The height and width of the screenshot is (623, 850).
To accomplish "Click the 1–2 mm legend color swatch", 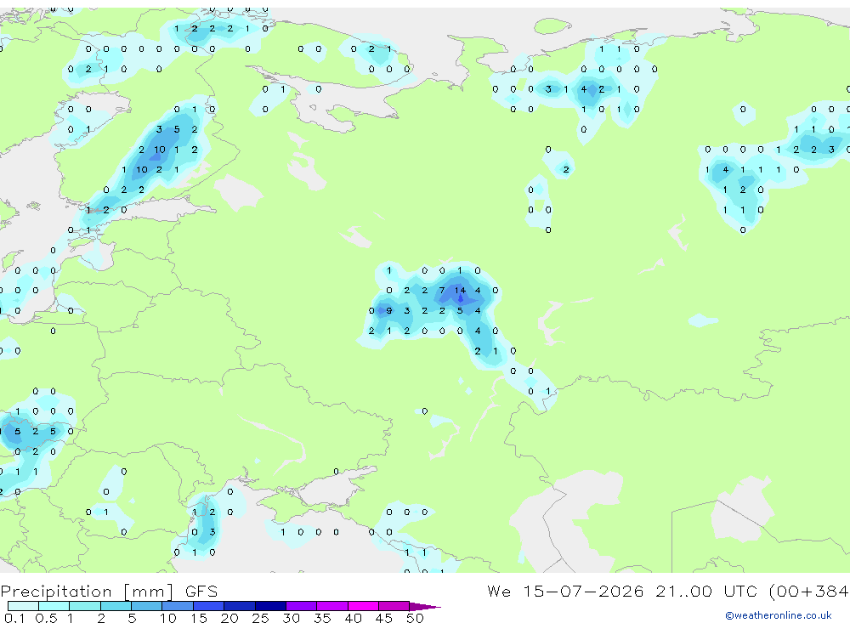I will [x=85, y=606].
